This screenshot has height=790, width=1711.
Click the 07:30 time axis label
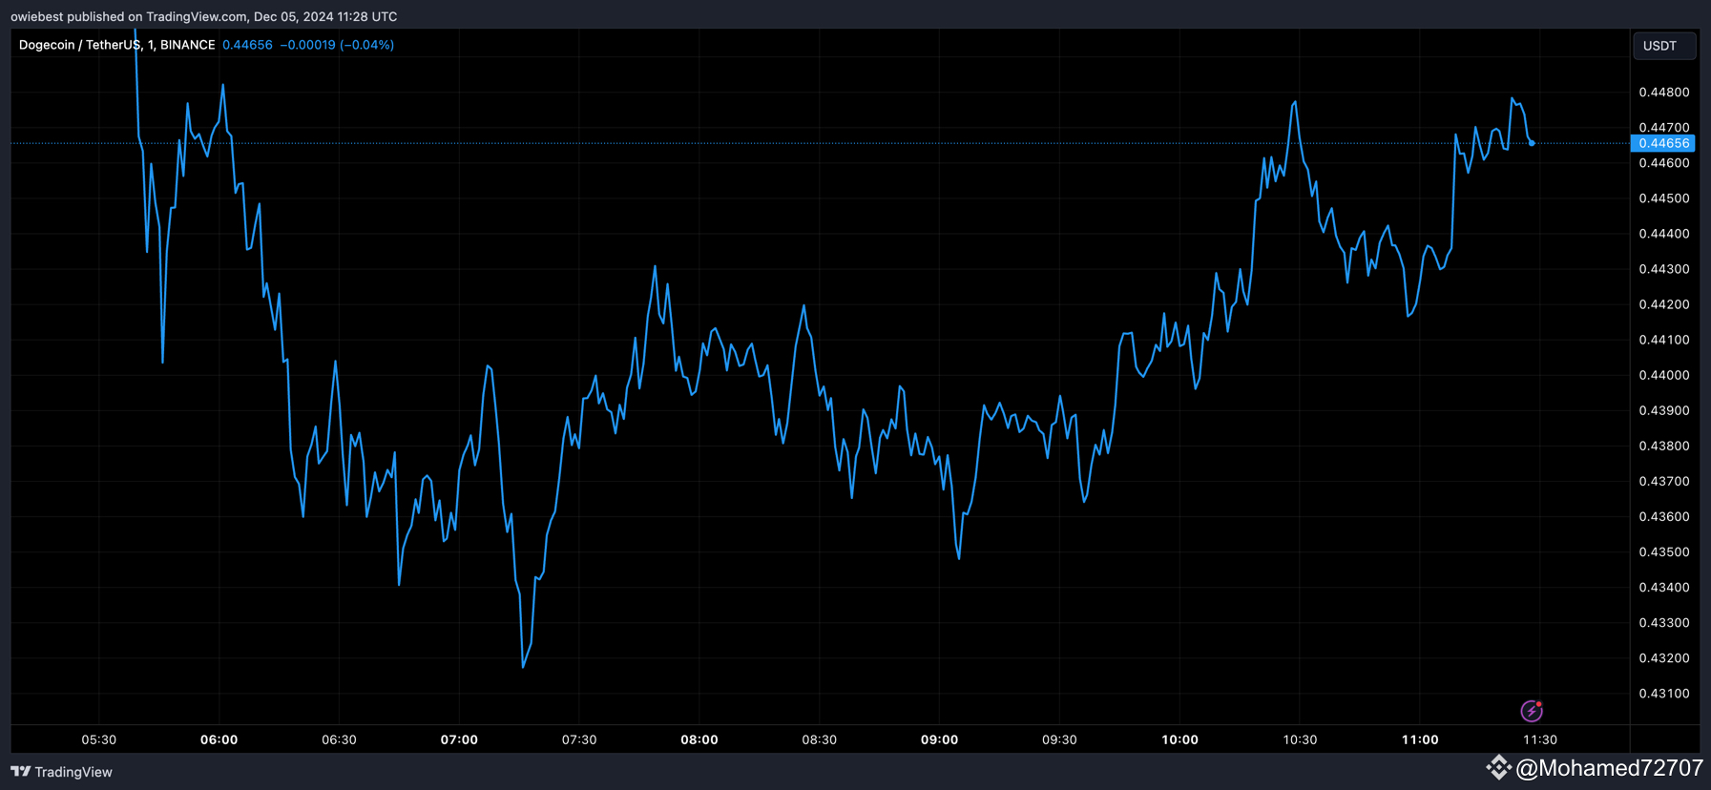click(x=579, y=739)
